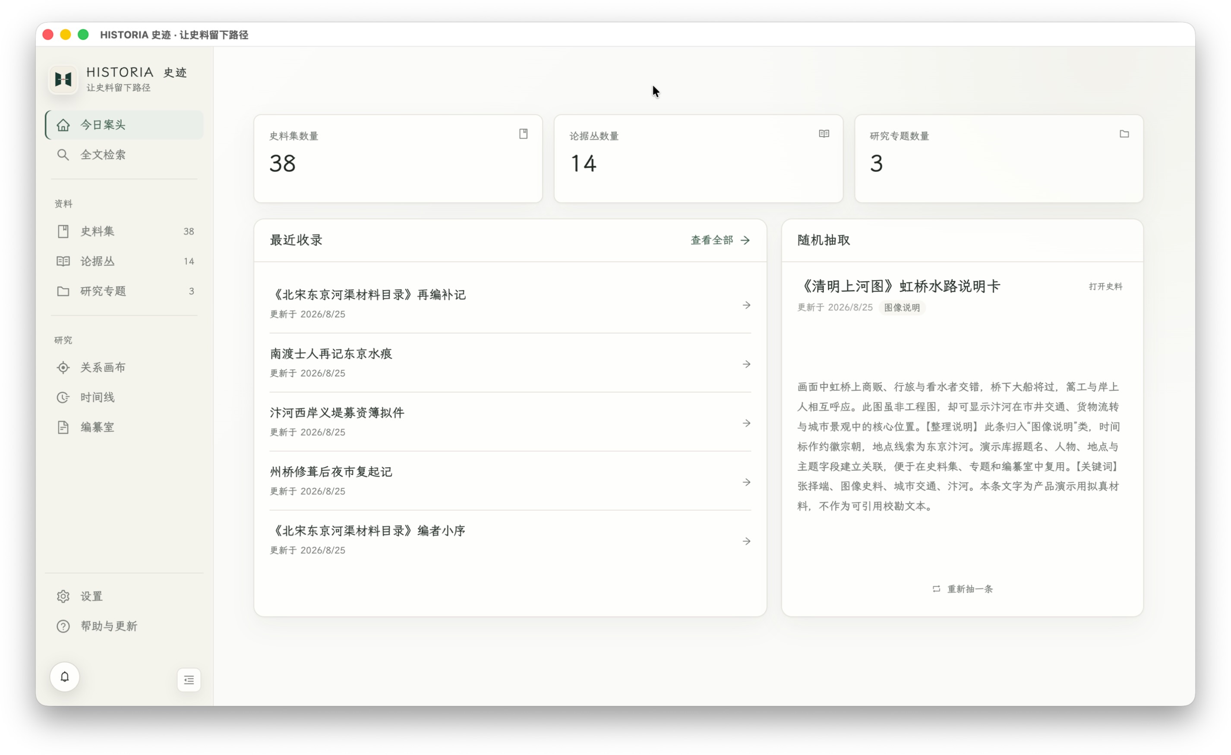Collapse the sidebar with the toggle icon

[x=189, y=679]
